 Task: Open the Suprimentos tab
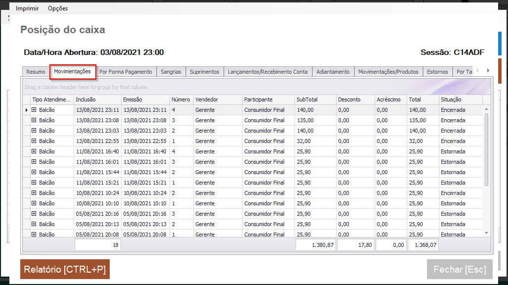click(x=205, y=72)
